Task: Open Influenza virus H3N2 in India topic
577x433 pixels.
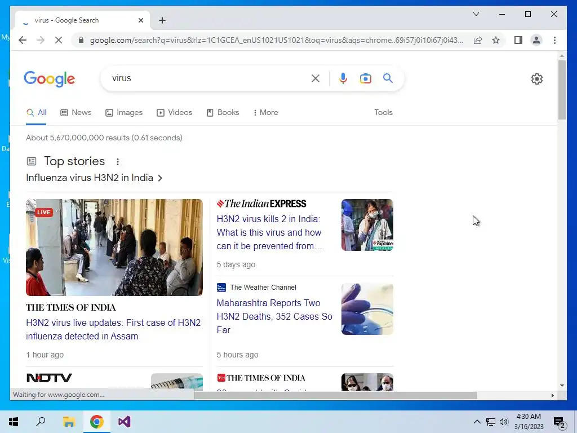Action: coord(94,178)
